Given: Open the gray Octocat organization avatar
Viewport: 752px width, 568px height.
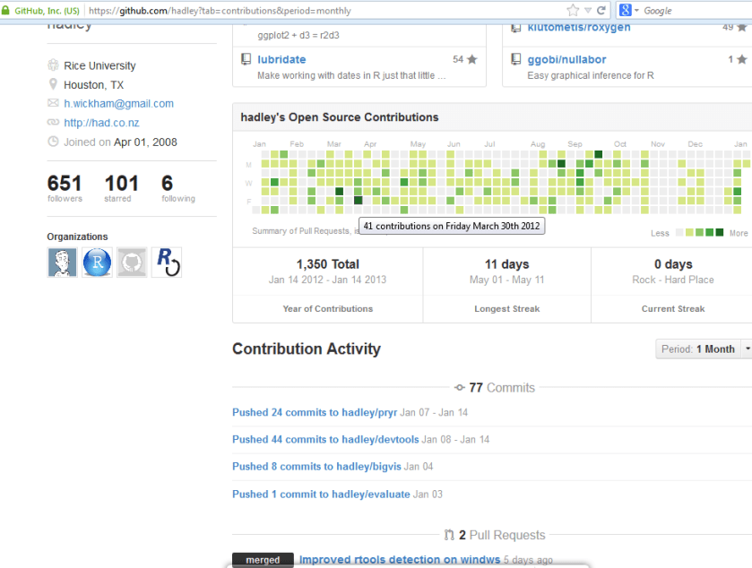Looking at the screenshot, I should [132, 262].
